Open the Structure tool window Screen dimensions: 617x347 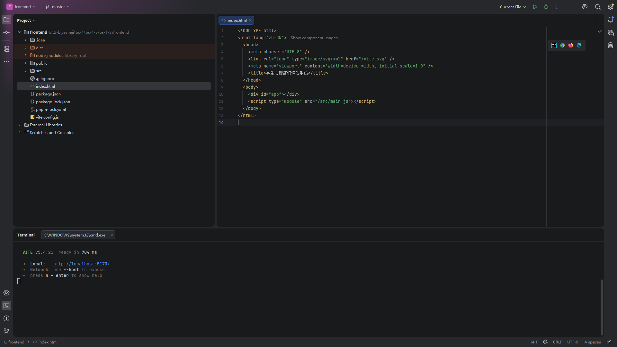pos(6,49)
